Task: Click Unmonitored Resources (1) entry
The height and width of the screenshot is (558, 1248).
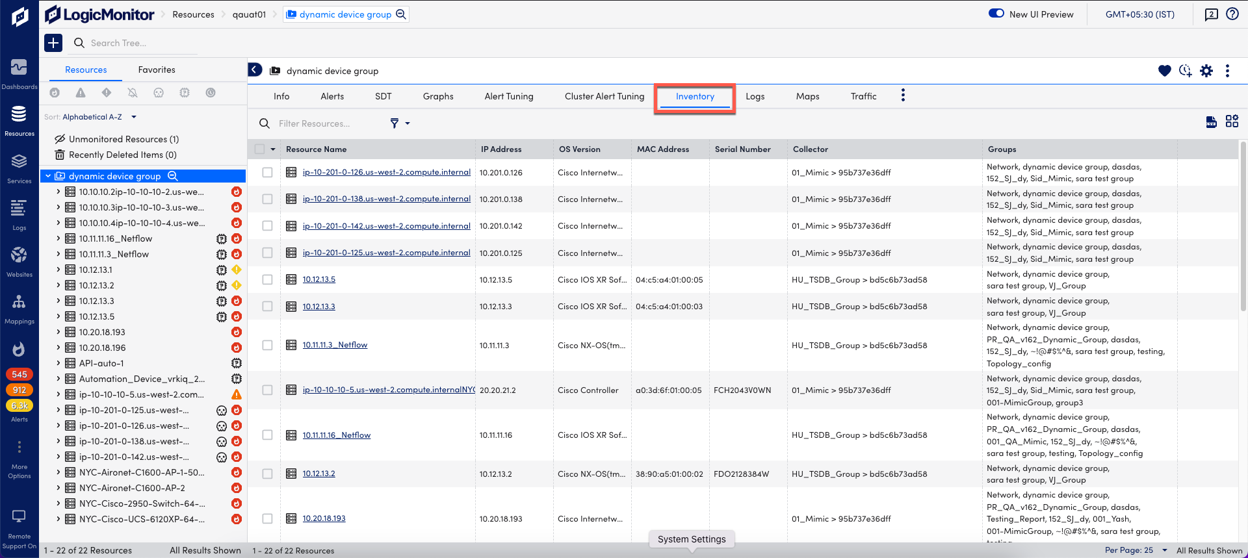Action: (x=123, y=139)
